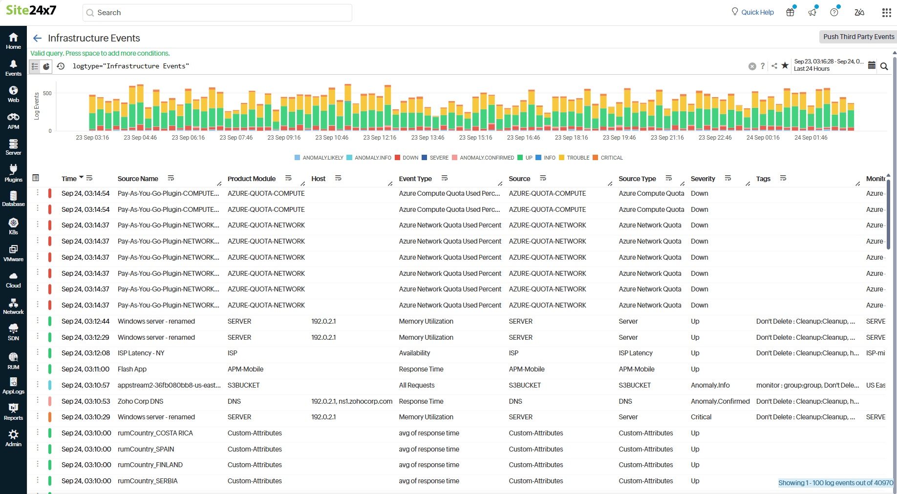Go back using the Infrastructure Events back arrow
The width and height of the screenshot is (897, 494).
pyautogui.click(x=37, y=38)
